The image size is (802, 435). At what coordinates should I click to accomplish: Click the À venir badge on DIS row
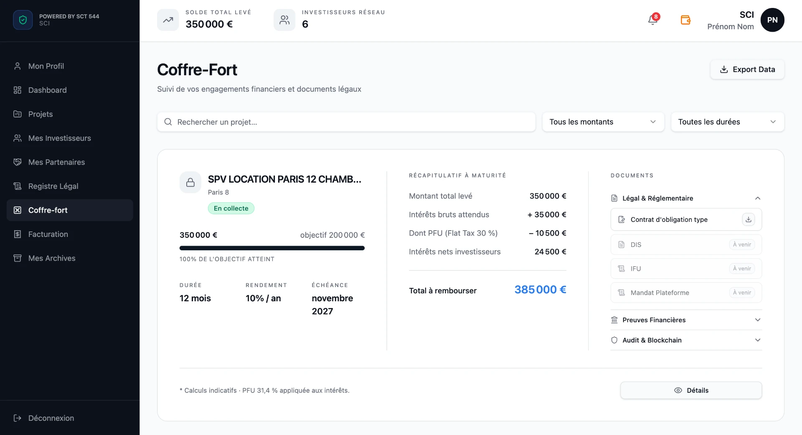click(742, 244)
